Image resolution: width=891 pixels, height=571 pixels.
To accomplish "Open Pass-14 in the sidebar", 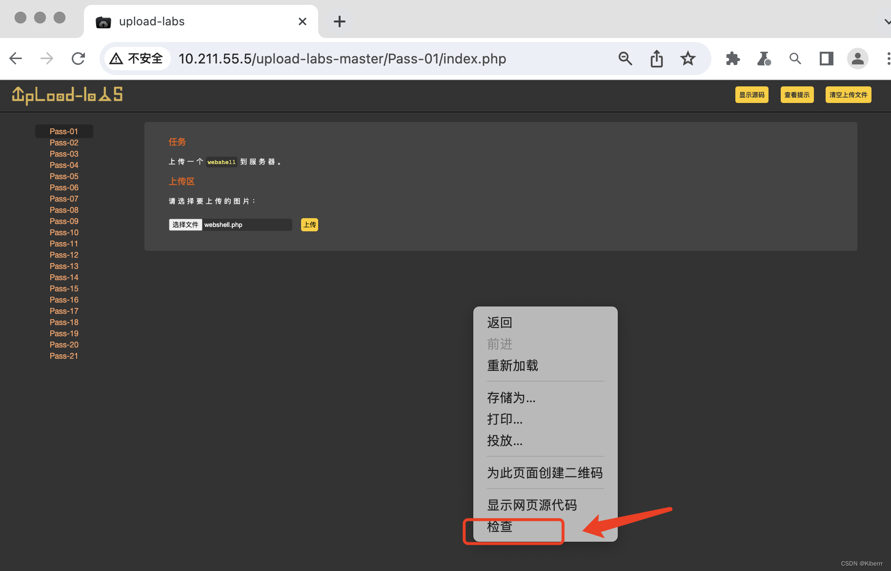I will [64, 277].
